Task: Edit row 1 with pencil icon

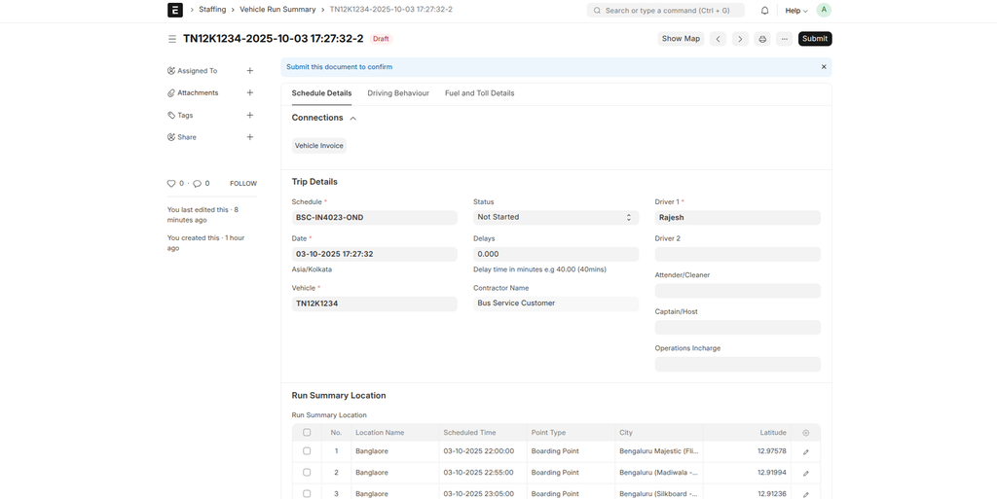Action: click(x=805, y=452)
